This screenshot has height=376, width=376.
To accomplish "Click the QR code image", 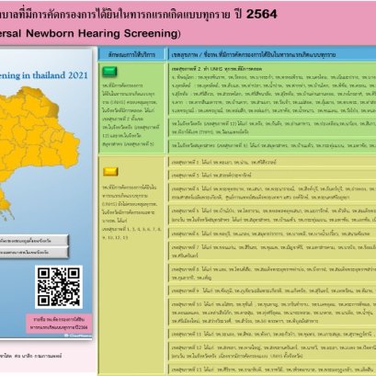I will 59,287.
